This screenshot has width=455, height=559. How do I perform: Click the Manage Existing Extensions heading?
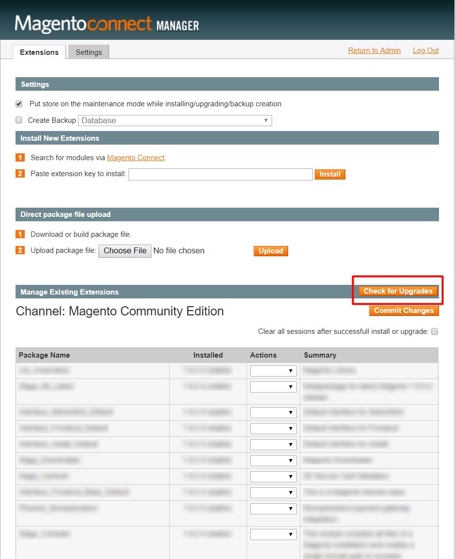tap(69, 292)
